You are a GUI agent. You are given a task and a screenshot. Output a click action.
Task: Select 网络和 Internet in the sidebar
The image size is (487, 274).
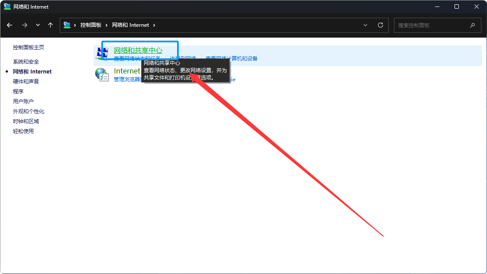pyautogui.click(x=32, y=72)
